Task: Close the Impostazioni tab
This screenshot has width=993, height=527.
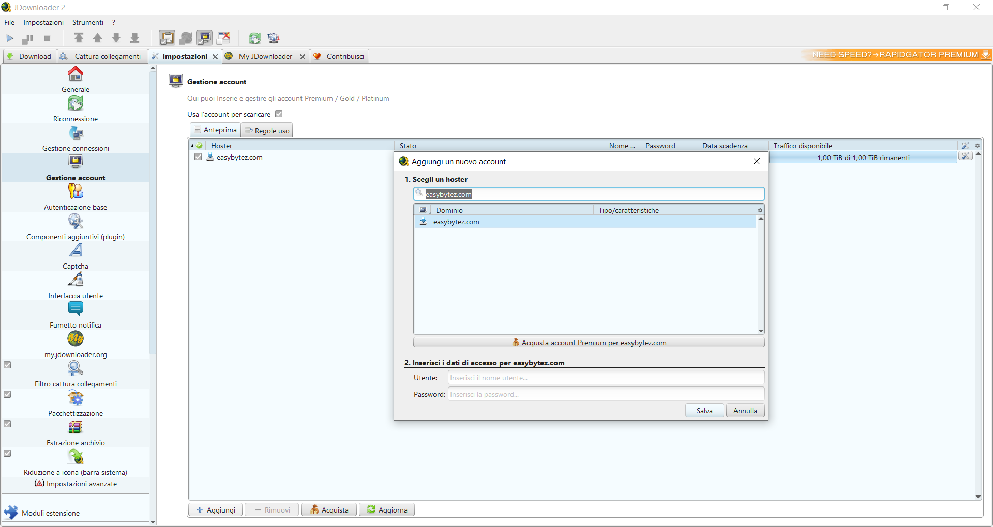Action: tap(215, 57)
